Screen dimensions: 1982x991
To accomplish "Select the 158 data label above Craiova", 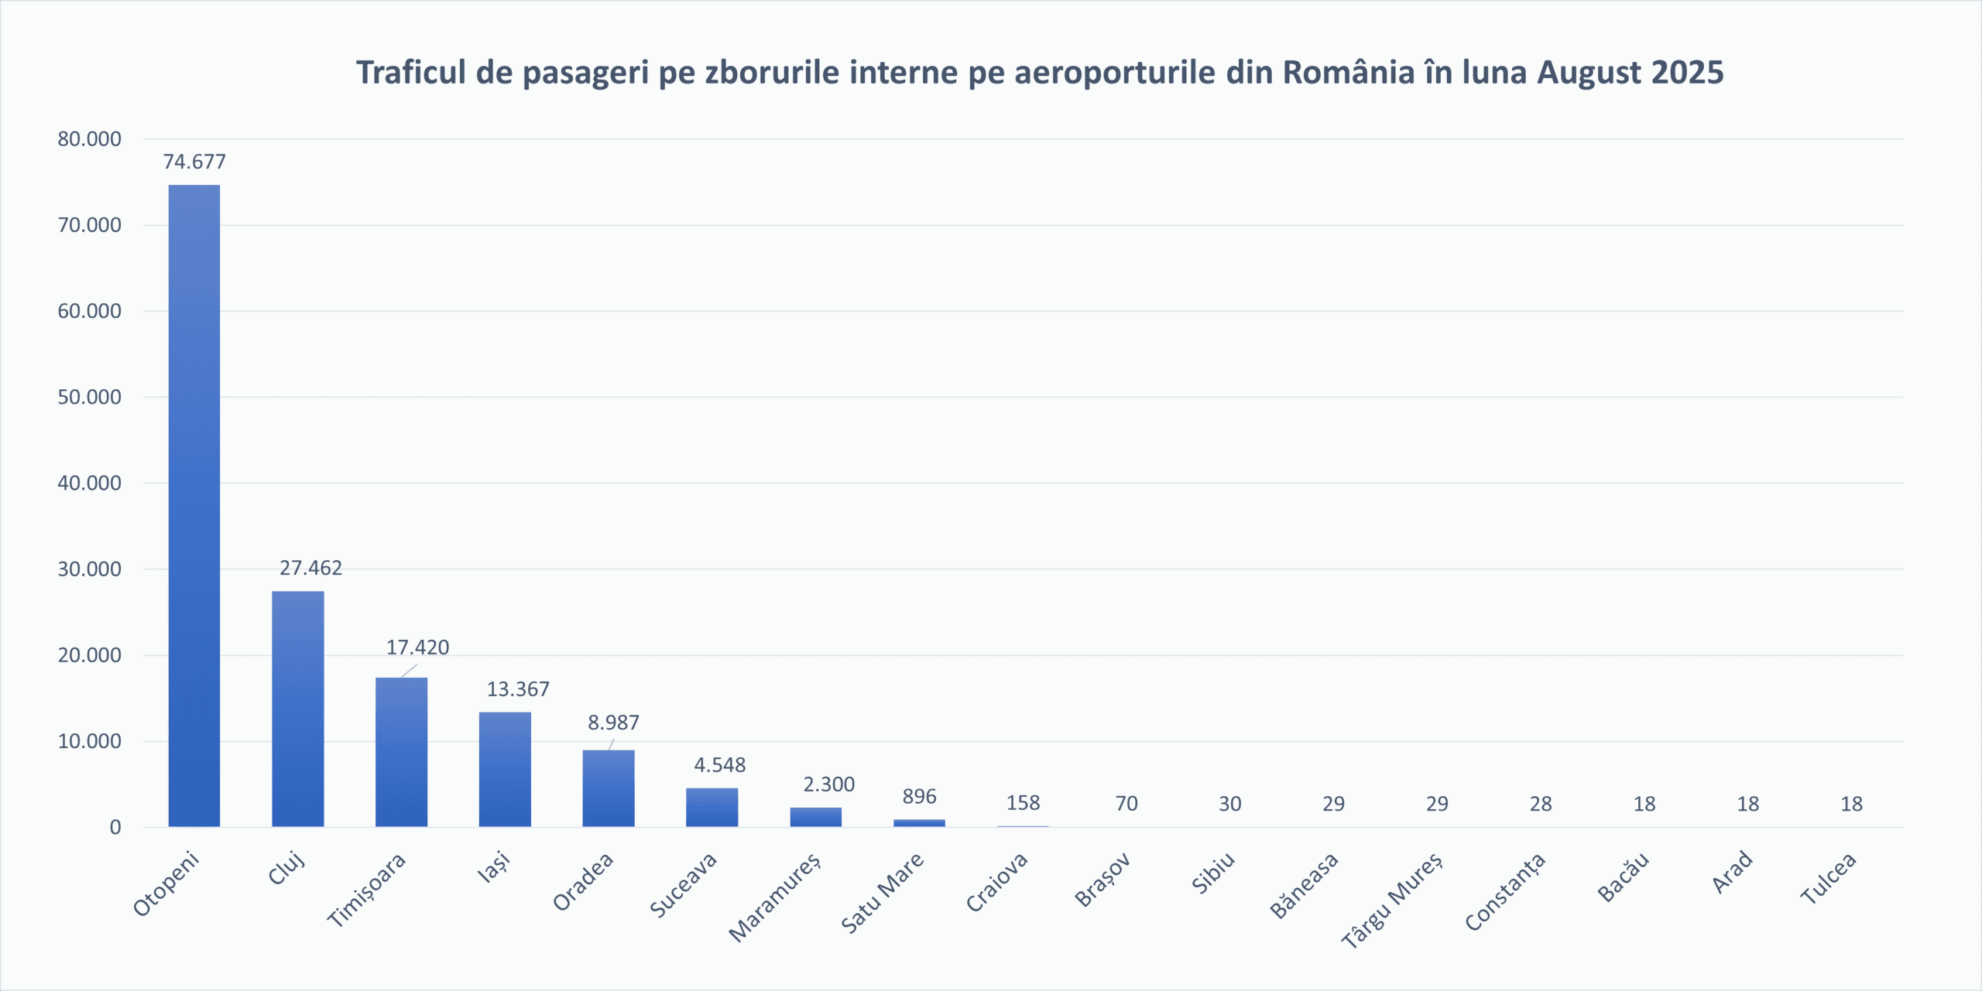I will [x=1023, y=803].
